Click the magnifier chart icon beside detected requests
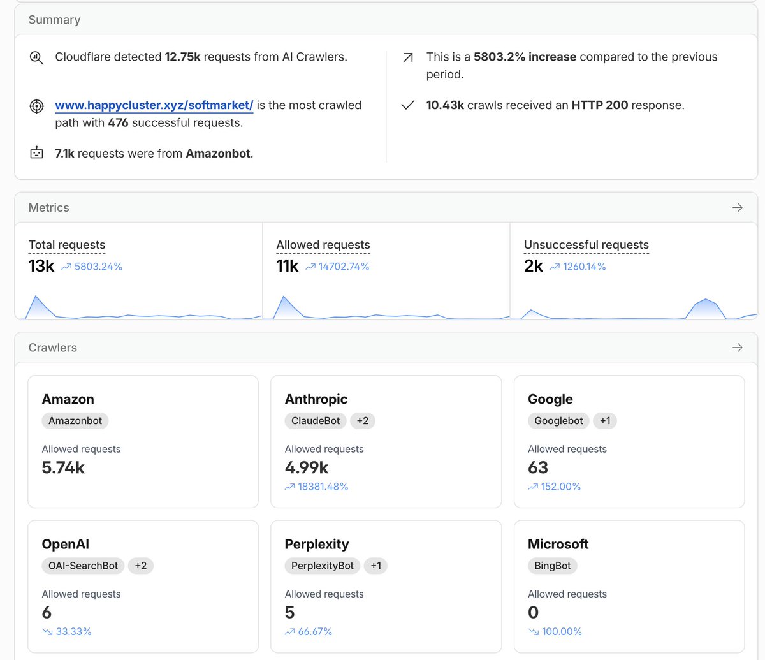 click(x=36, y=57)
